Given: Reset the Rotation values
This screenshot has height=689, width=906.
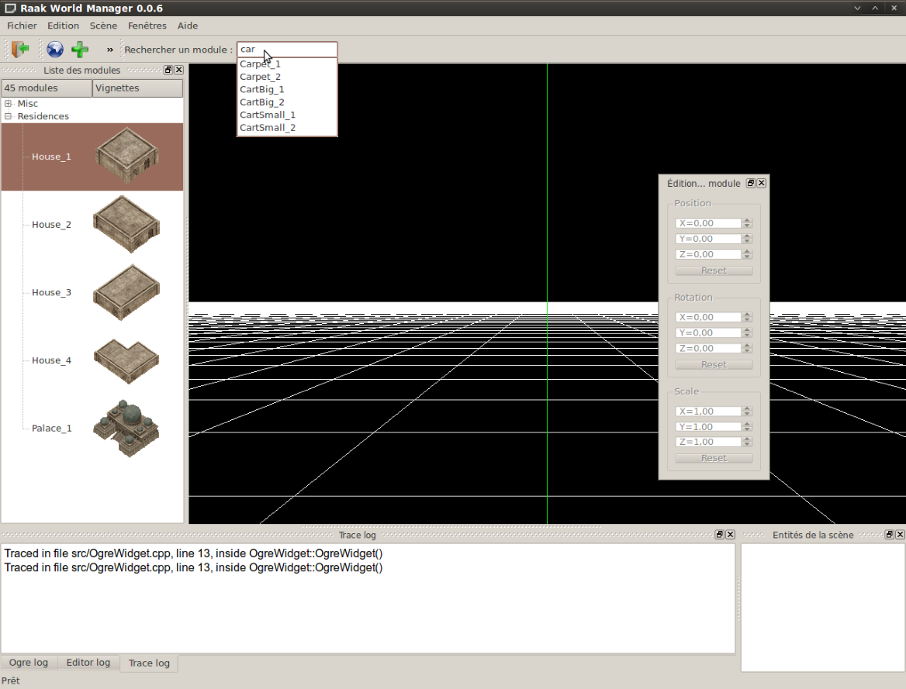Looking at the screenshot, I should 714,365.
